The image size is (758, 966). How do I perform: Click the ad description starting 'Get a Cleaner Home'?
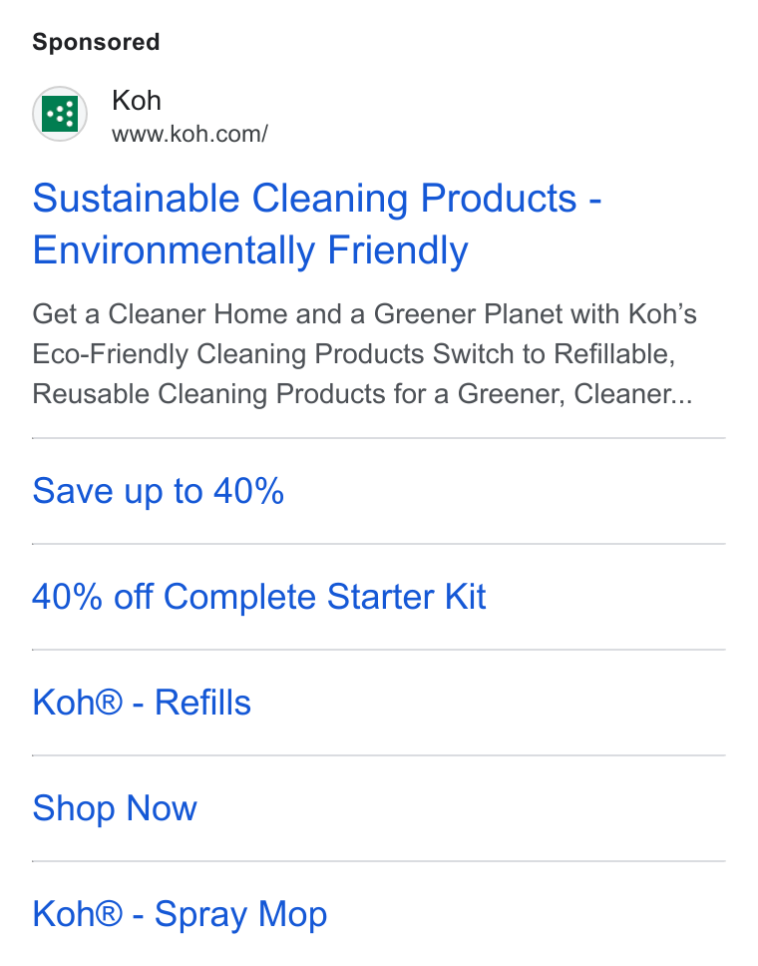pos(364,354)
